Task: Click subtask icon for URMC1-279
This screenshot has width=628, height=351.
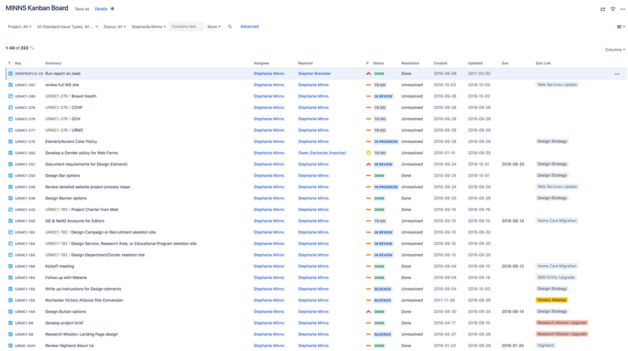Action: tap(11, 108)
